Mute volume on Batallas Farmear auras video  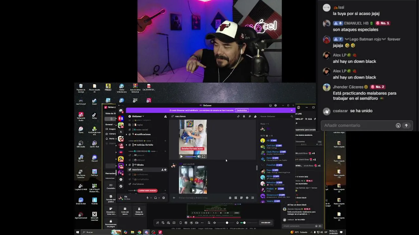pos(198,157)
